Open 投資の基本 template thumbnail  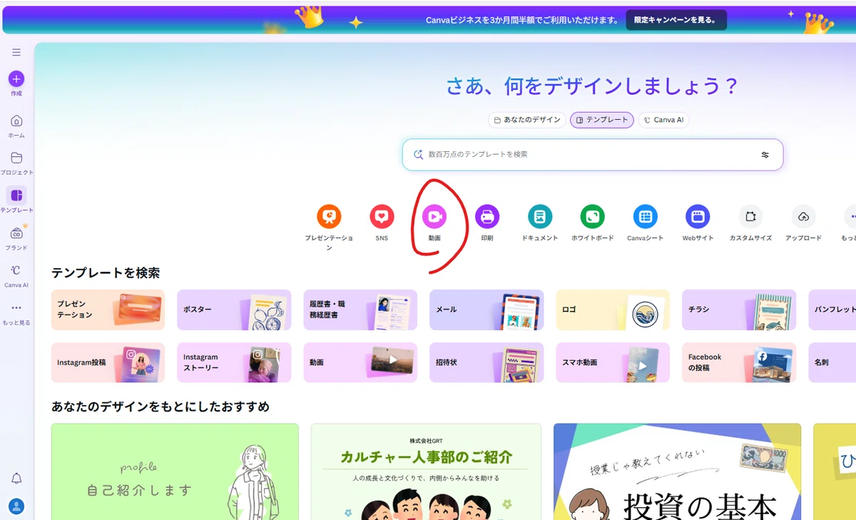pos(677,471)
